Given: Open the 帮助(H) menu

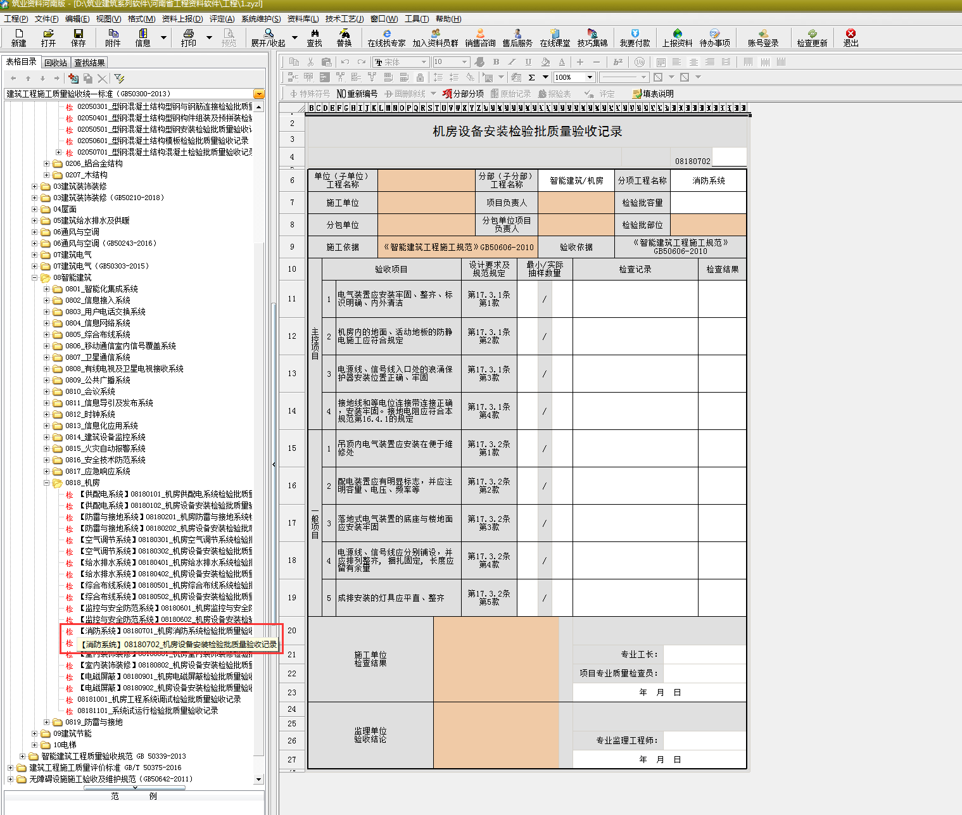Looking at the screenshot, I should [x=448, y=19].
